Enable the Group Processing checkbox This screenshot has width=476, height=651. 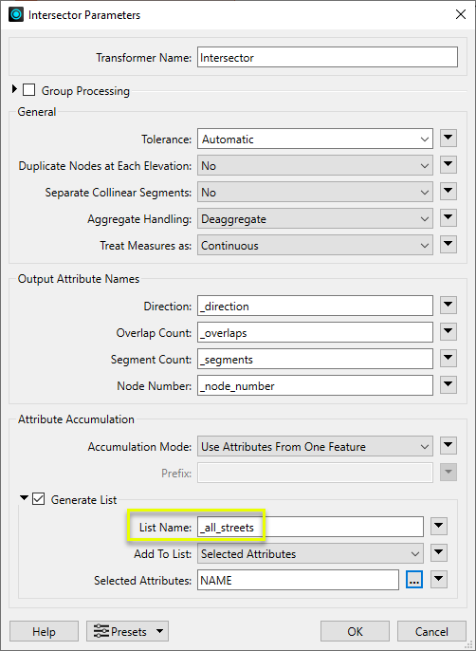[28, 89]
